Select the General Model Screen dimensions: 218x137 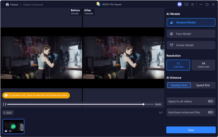tap(191, 22)
